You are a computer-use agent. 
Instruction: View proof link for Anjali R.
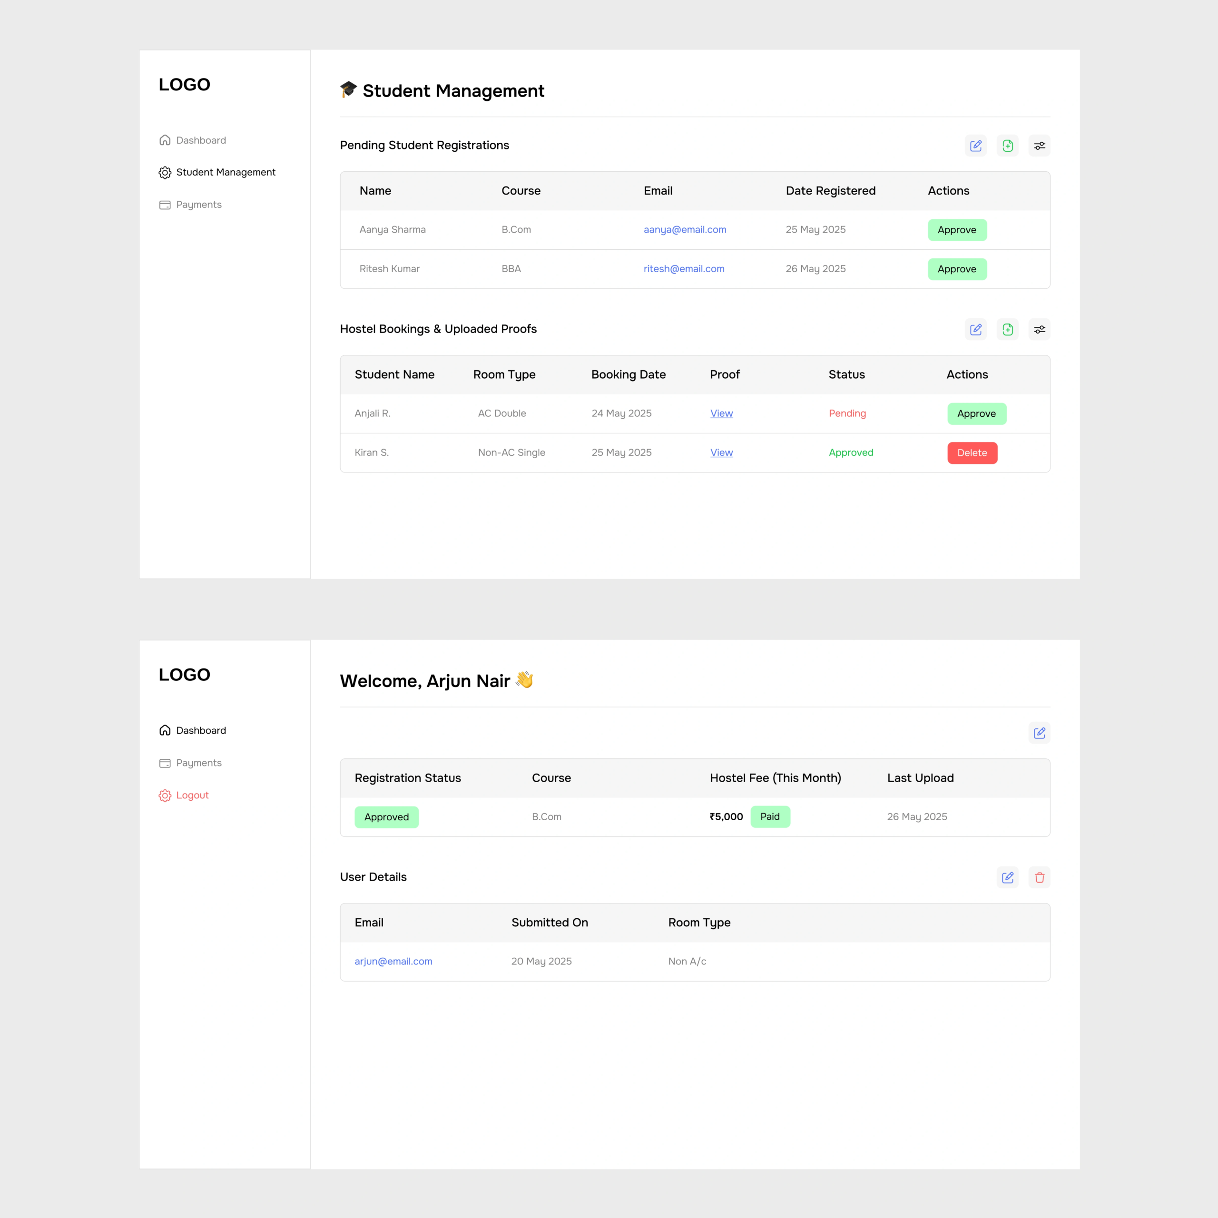pyautogui.click(x=721, y=413)
